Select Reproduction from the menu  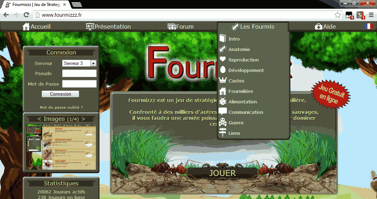click(x=244, y=60)
